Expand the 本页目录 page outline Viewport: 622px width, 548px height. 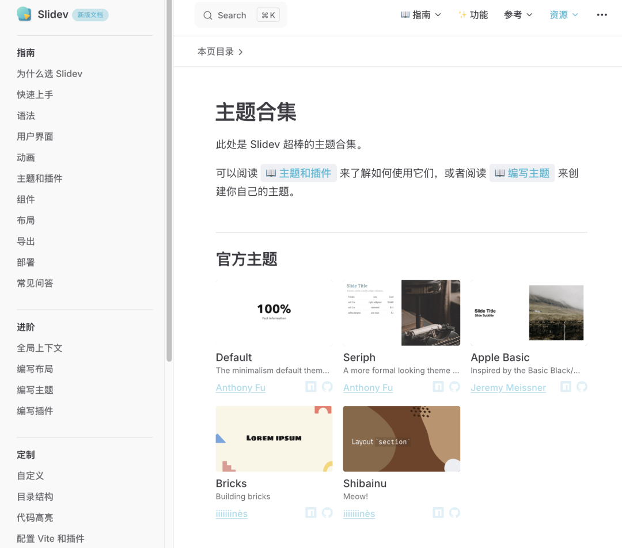click(220, 52)
